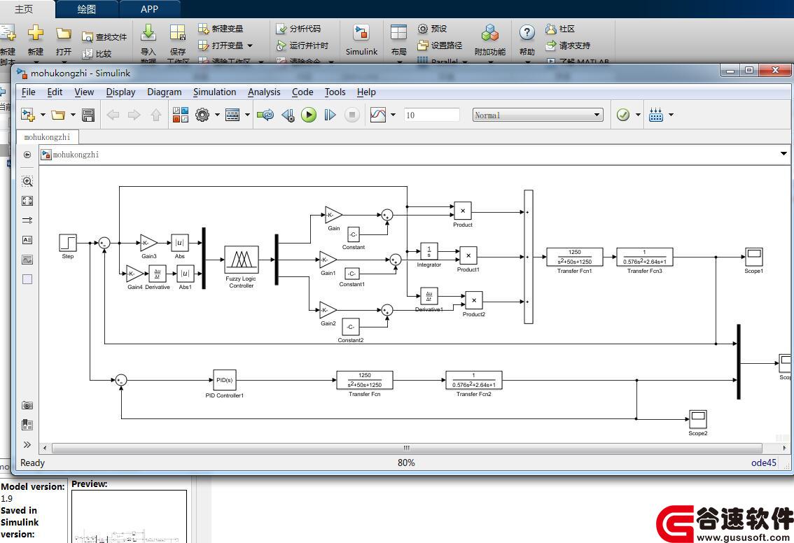Open the Tools menu
This screenshot has height=543, width=794.
tap(335, 92)
